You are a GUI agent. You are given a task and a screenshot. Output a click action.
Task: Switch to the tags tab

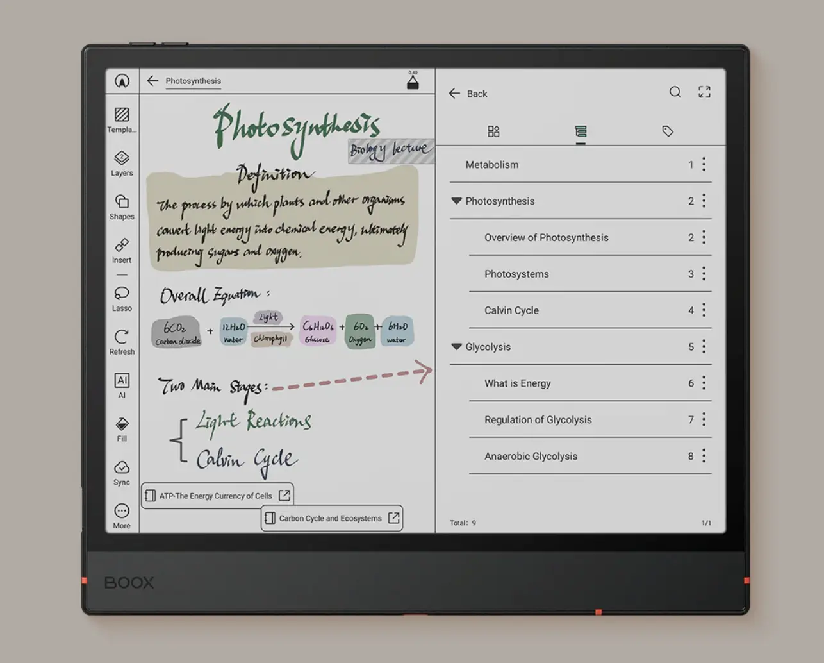pyautogui.click(x=668, y=131)
